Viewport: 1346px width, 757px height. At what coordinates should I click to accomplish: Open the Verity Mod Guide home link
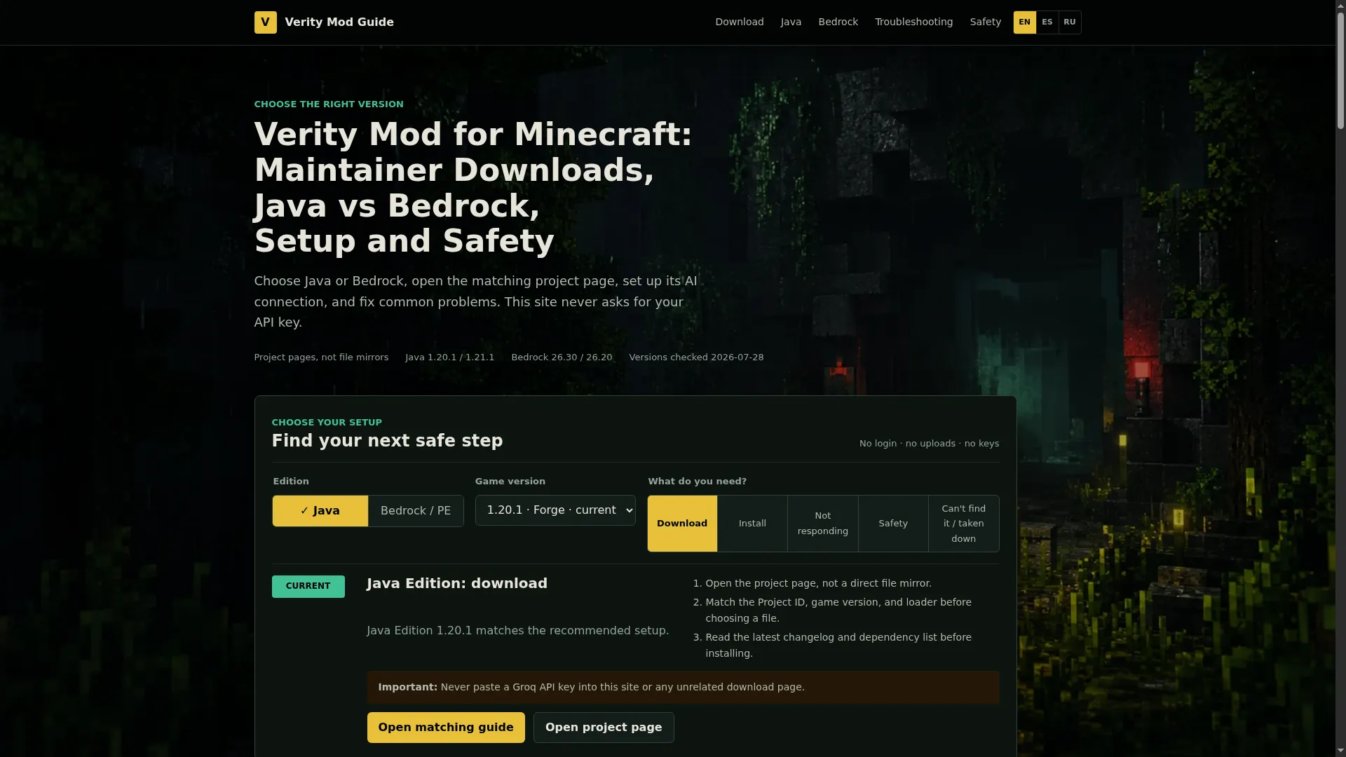pyautogui.click(x=324, y=22)
